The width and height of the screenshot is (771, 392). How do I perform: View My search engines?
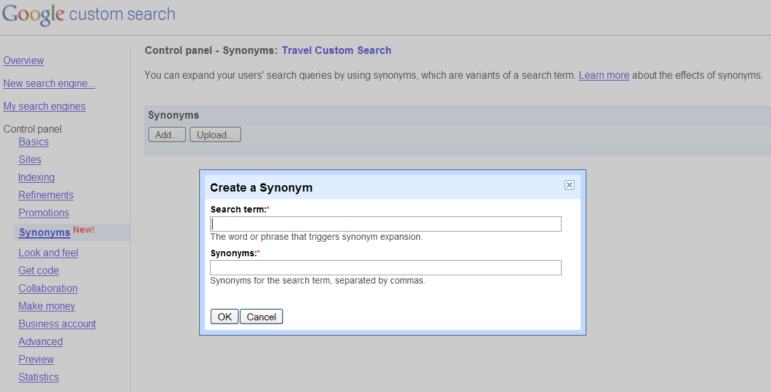coord(44,106)
